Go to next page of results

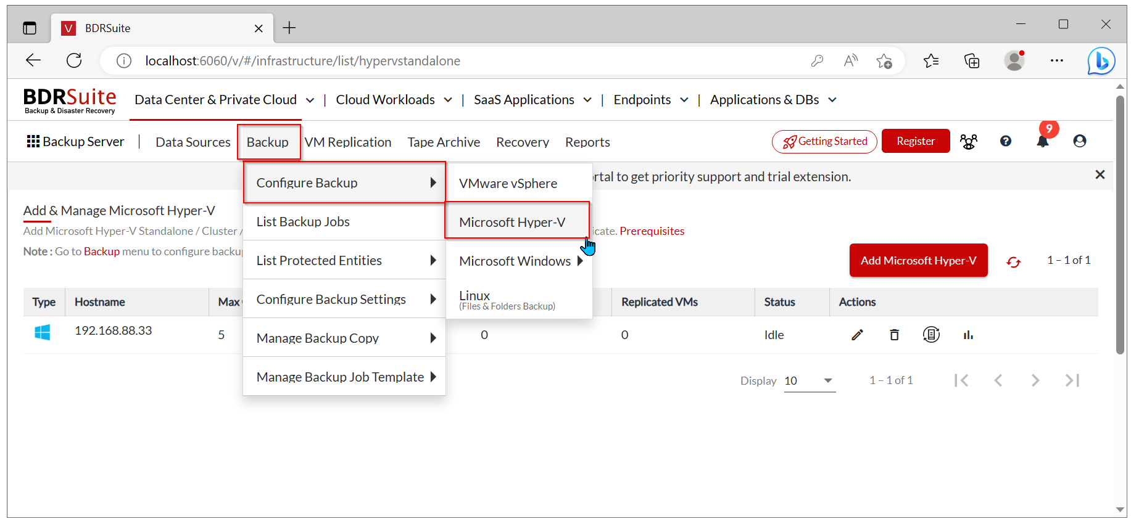[1035, 380]
